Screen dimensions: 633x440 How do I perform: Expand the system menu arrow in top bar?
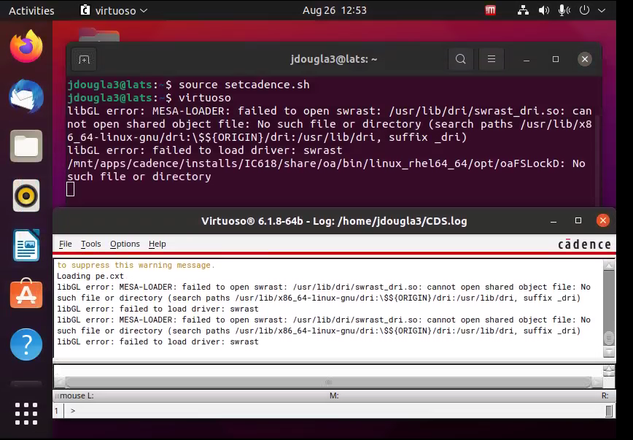pyautogui.click(x=602, y=10)
